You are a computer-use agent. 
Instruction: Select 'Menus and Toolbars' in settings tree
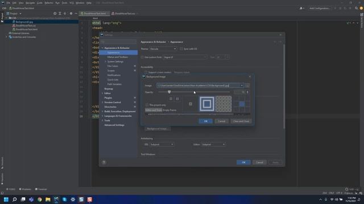(118, 57)
